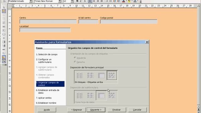The image size is (201, 113).
Task: Finish the wizard with Finalizar
Action: (x=117, y=110)
